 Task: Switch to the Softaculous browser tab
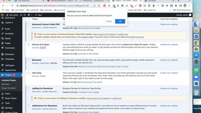click(94, 1)
